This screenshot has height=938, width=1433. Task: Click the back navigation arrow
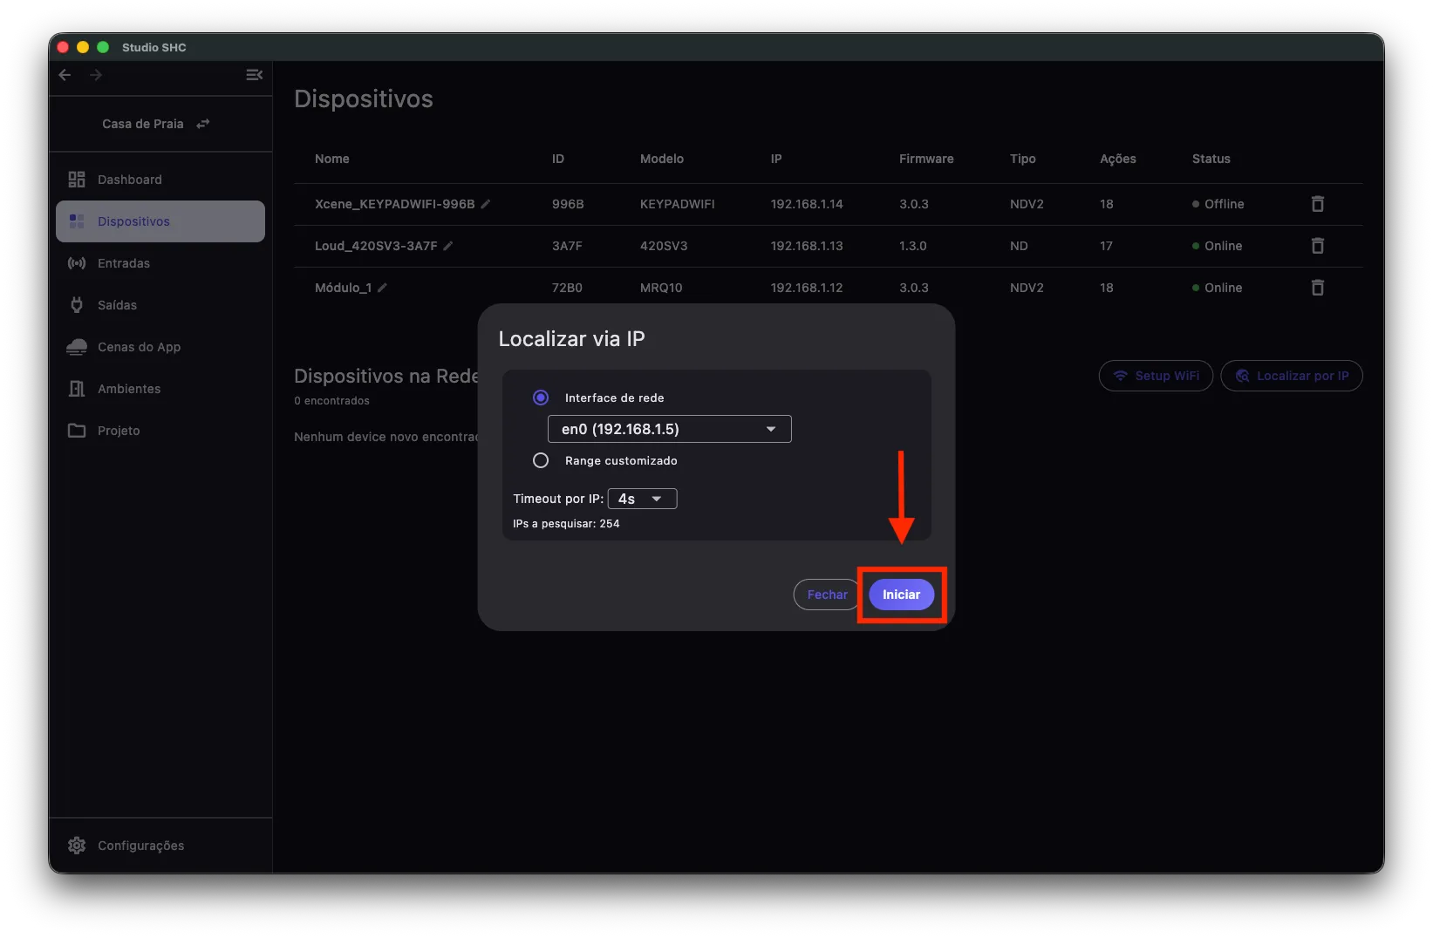tap(65, 75)
